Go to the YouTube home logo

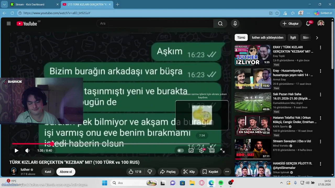point(27,23)
